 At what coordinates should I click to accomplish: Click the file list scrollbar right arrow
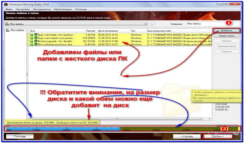(x=210, y=119)
